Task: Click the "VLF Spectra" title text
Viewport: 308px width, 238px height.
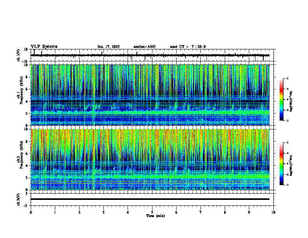Action: (44, 47)
